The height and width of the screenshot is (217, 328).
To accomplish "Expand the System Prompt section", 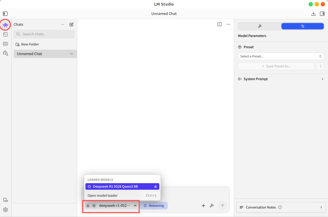I will point(281,79).
